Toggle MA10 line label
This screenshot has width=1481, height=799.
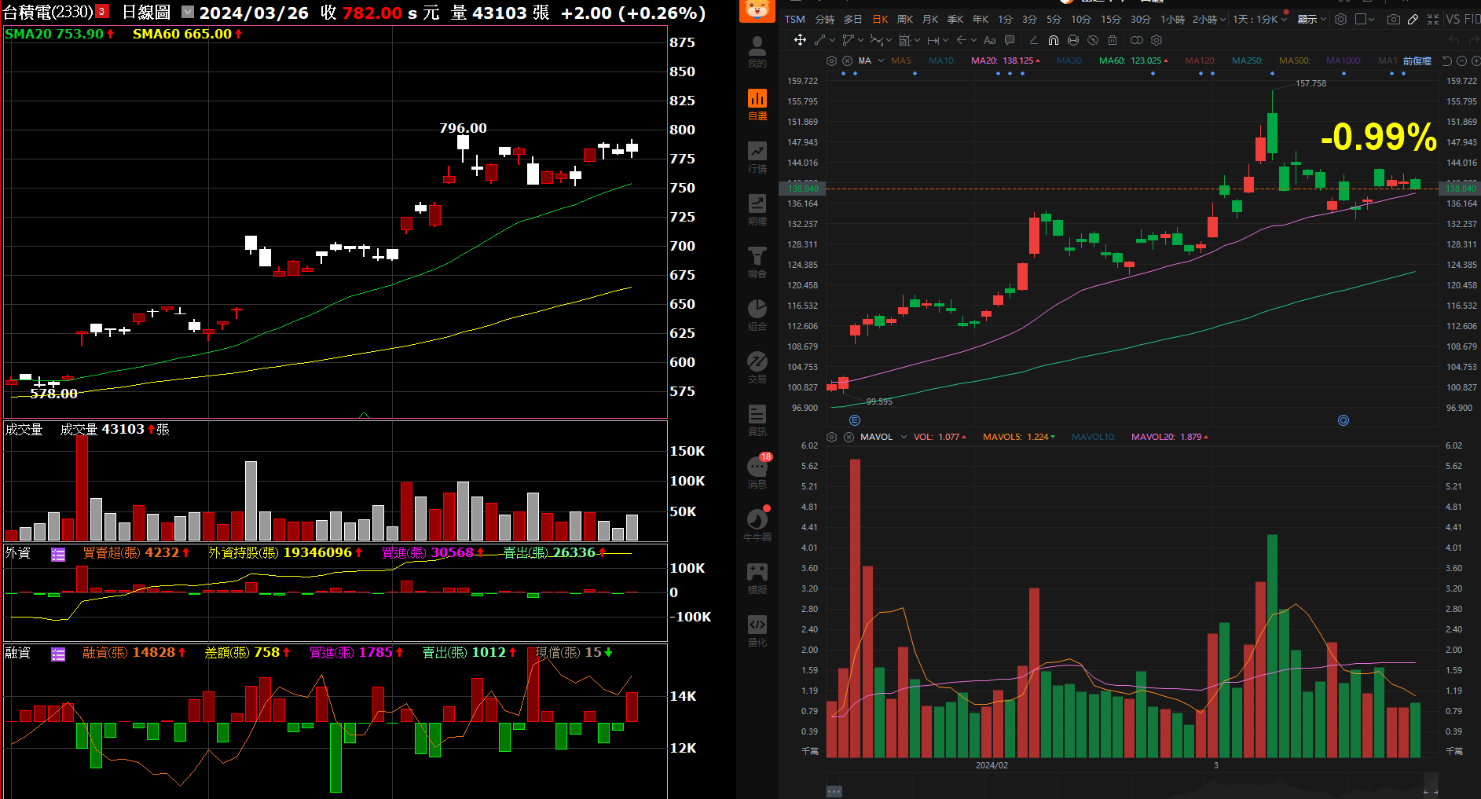pyautogui.click(x=941, y=60)
